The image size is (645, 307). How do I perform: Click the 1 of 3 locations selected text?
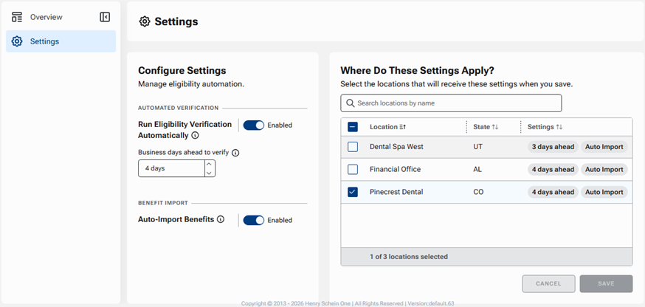pos(408,256)
